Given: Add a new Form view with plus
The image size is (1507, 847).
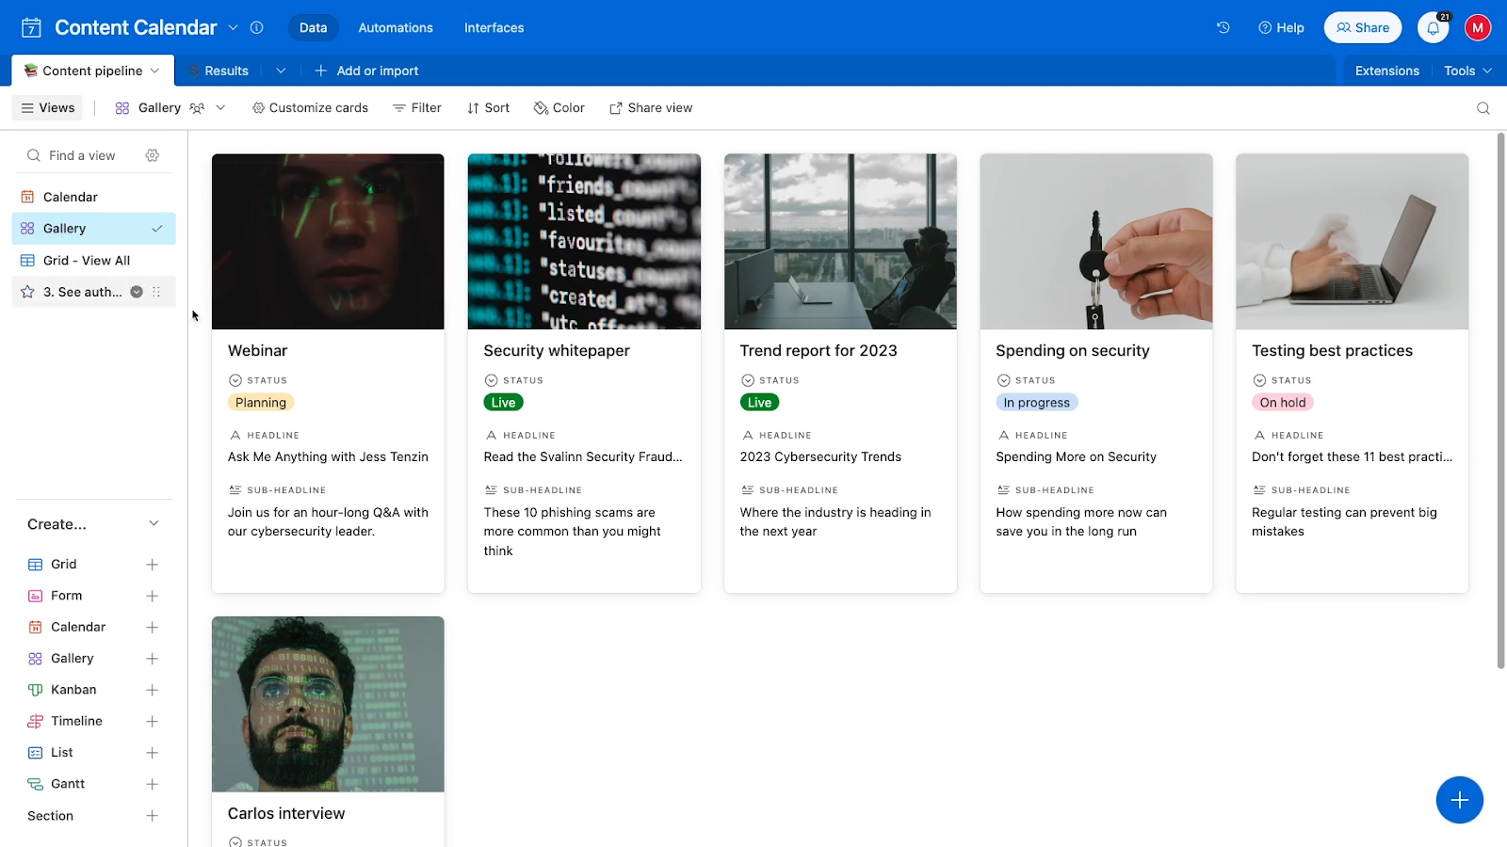Looking at the screenshot, I should click(x=152, y=596).
